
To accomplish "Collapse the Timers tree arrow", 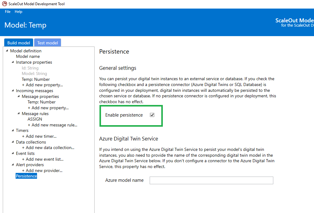I will tap(13, 130).
